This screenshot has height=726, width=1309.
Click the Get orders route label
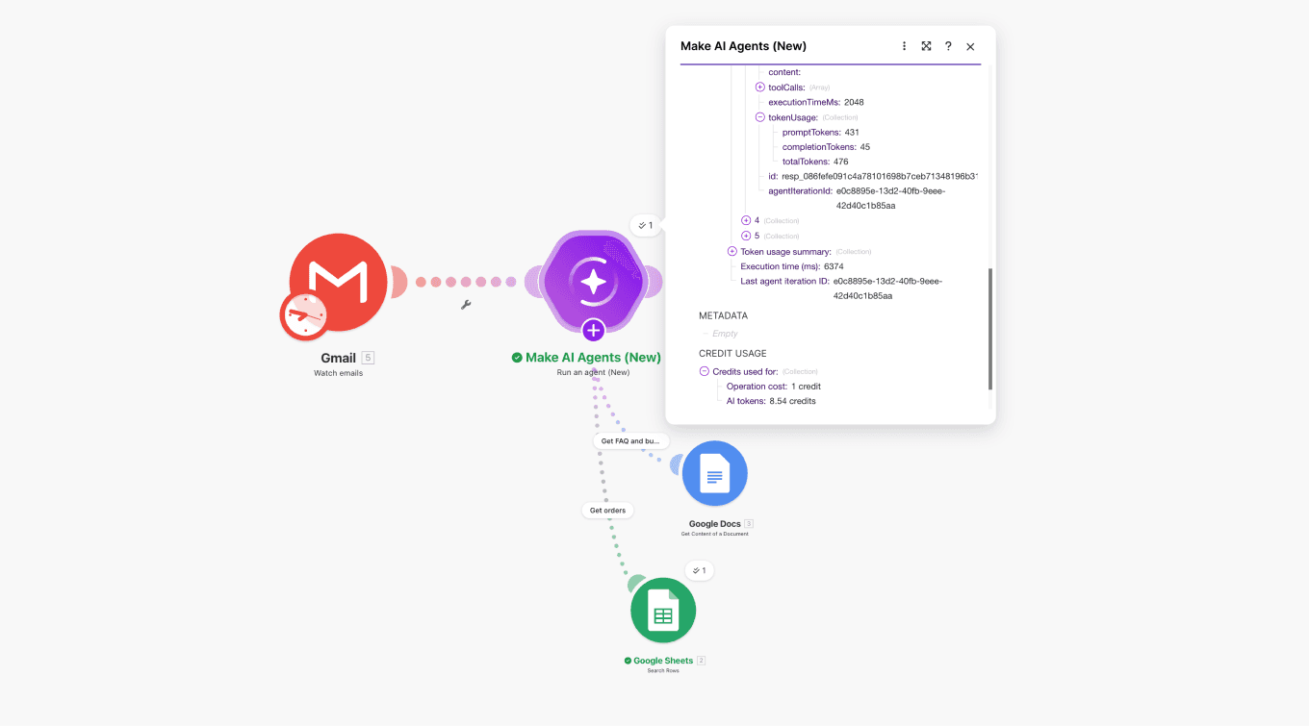click(x=608, y=510)
